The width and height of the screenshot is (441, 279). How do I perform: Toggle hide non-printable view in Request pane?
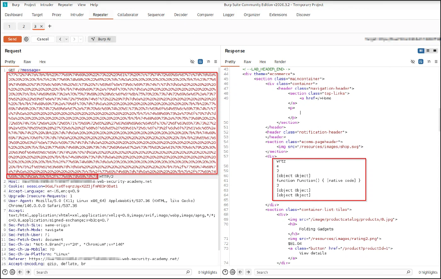[192, 62]
